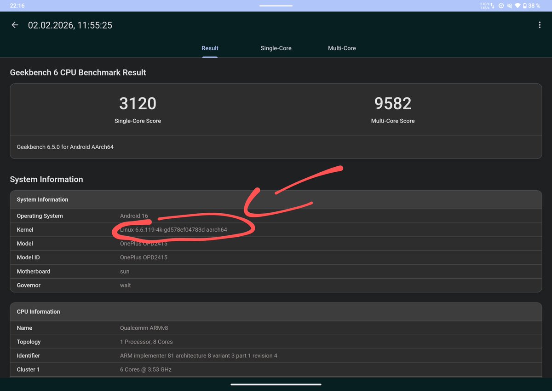Tap the muted sound status icon
This screenshot has height=391, width=552.
point(510,6)
